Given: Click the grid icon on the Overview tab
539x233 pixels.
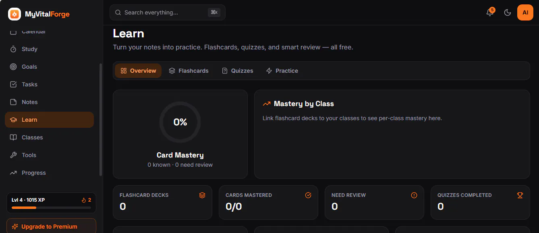Looking at the screenshot, I should (x=124, y=71).
